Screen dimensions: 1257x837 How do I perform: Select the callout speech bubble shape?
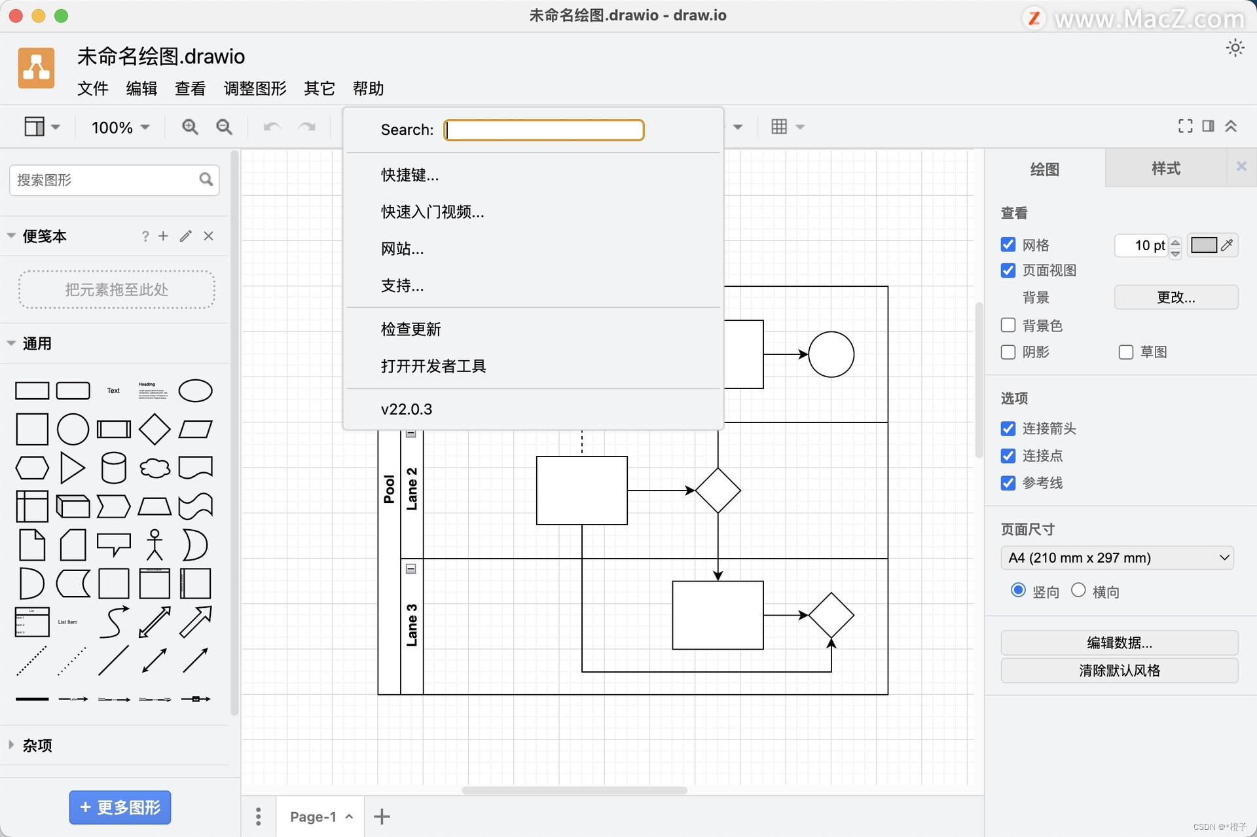[x=113, y=545]
